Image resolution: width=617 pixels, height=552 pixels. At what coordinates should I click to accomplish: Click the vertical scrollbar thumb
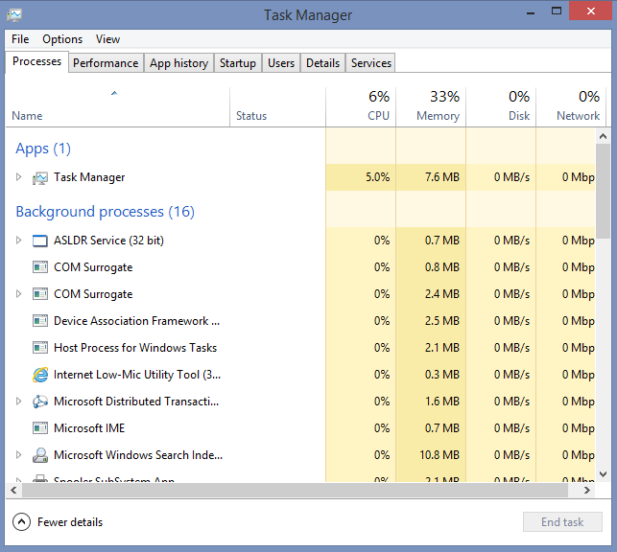603,191
